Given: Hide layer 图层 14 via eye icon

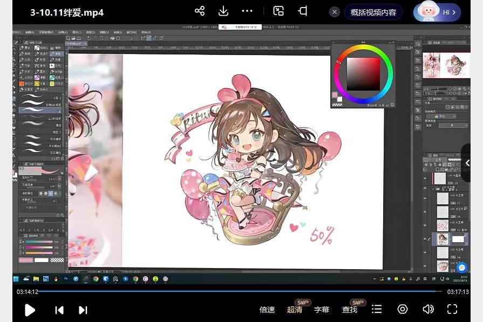Looking at the screenshot, I should click(425, 253).
